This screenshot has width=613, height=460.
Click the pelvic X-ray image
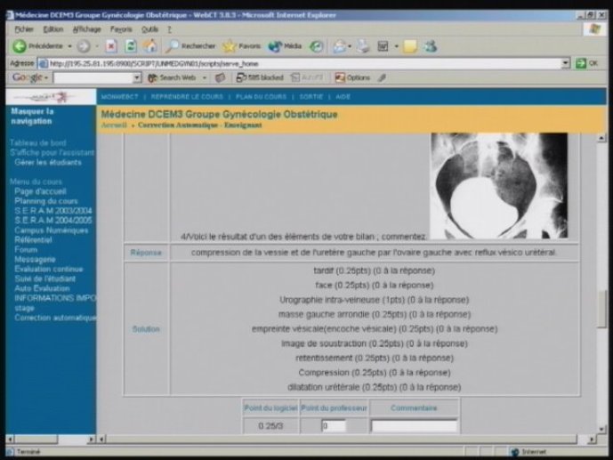click(499, 186)
